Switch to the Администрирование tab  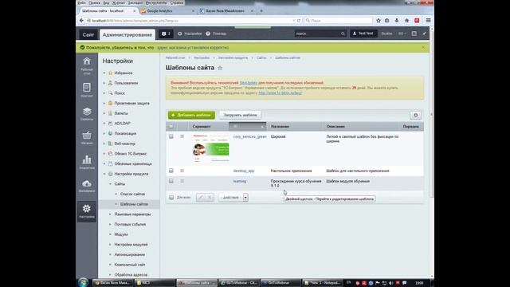(x=127, y=34)
